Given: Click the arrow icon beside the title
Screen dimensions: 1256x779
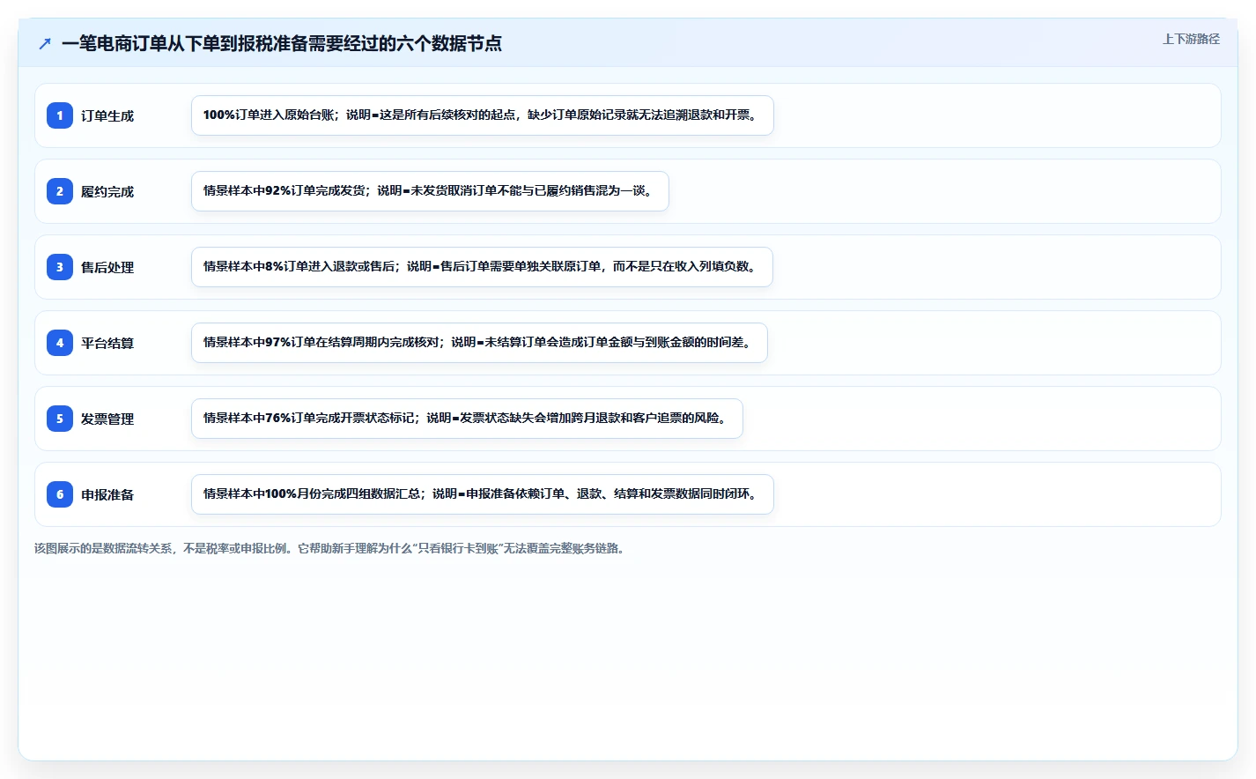Looking at the screenshot, I should coord(45,43).
